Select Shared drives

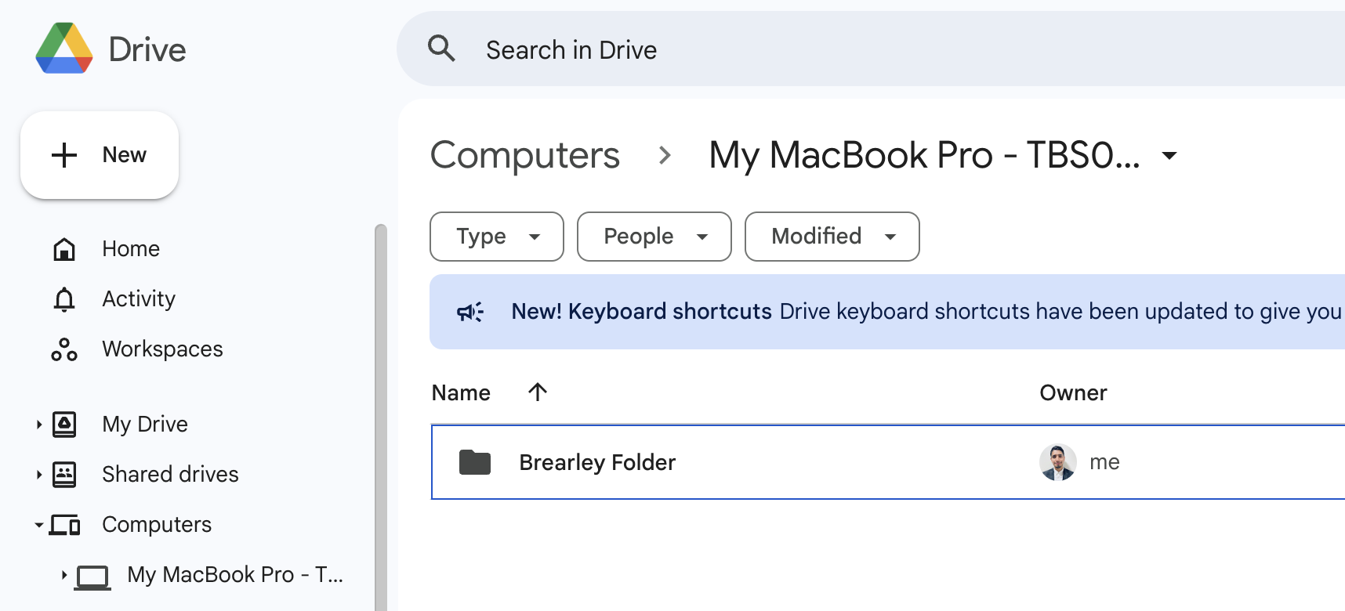click(x=170, y=475)
